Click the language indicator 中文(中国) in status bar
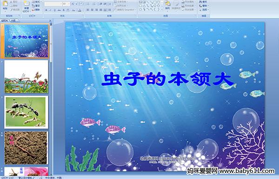 [x=53, y=178]
